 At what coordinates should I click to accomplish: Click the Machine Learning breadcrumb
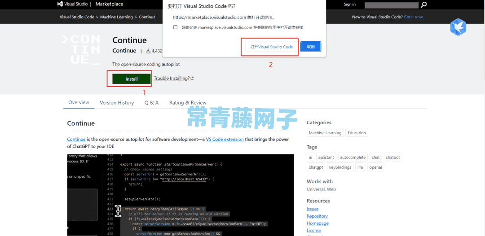pos(116,17)
